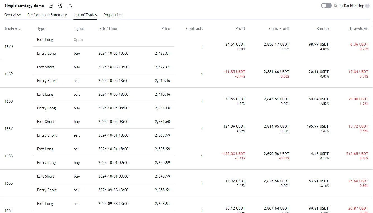373x213 pixels.
Task: Click cumulative profit 2,856.17 USDT
Action: pos(276,44)
